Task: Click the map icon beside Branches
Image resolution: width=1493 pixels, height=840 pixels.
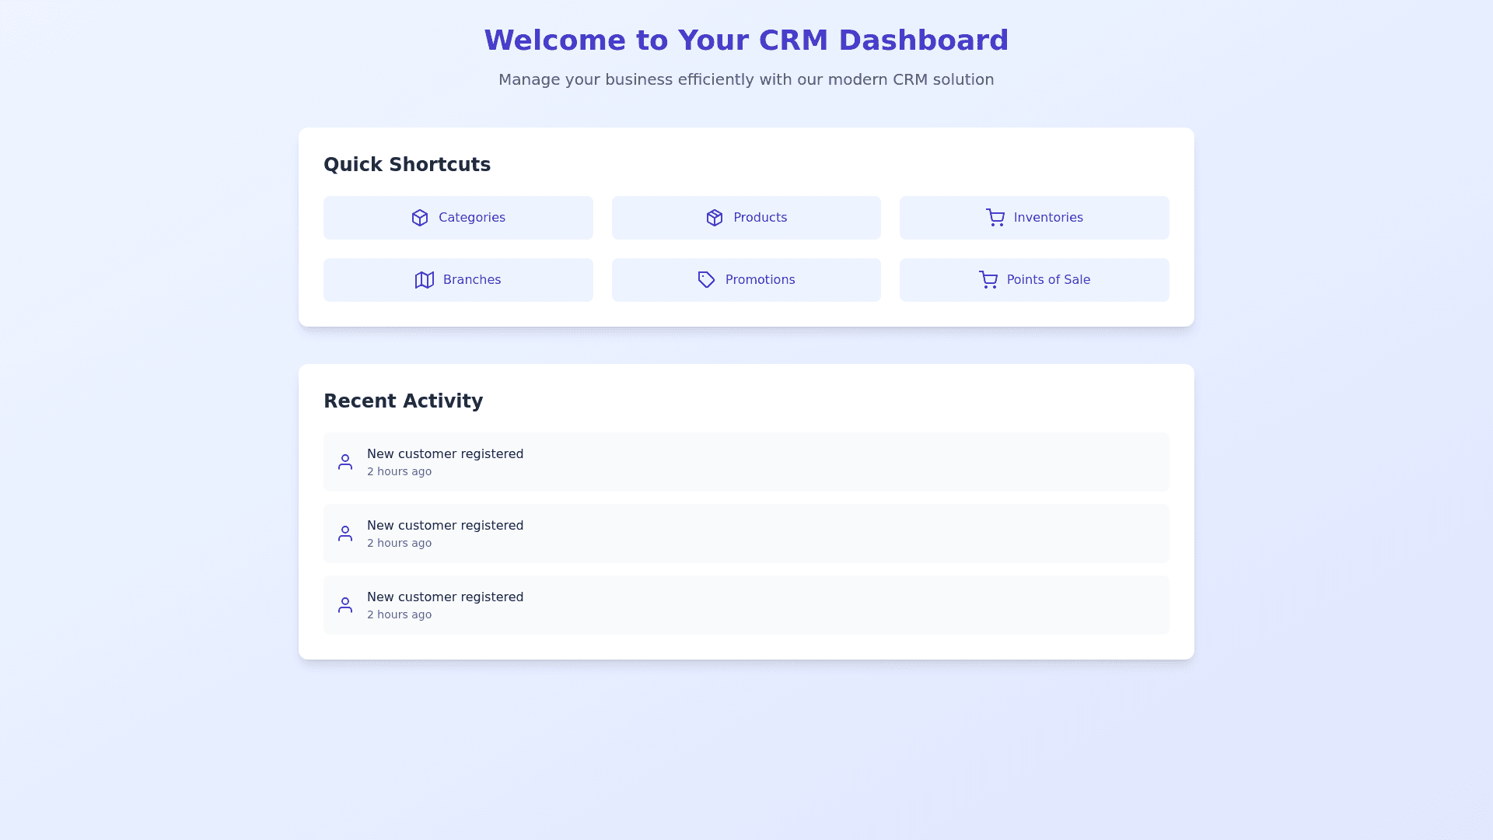Action: (425, 280)
